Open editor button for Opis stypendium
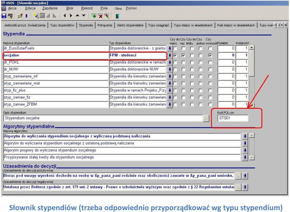This screenshot has width=290, height=212. tap(206, 118)
